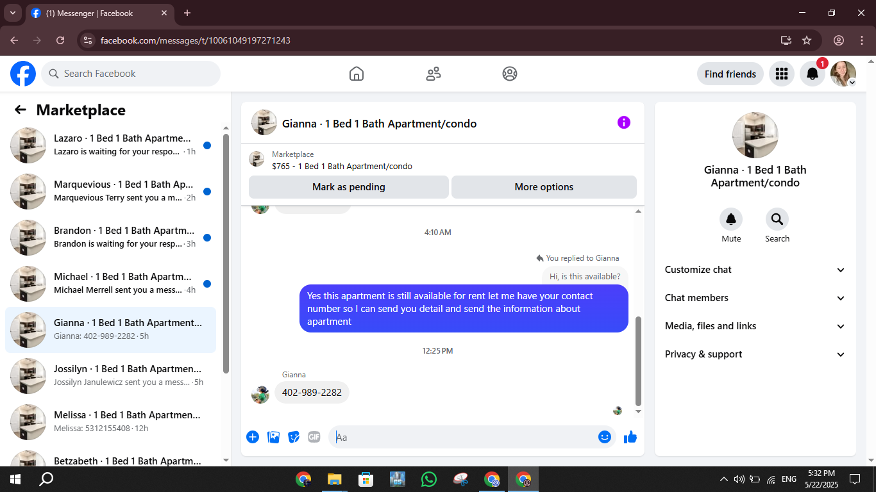
Task: Open the Facebook menu grid icon
Action: pyautogui.click(x=781, y=74)
